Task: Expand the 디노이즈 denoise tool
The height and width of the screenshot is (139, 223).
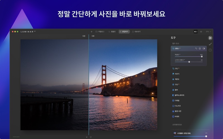Action: pos(176,106)
